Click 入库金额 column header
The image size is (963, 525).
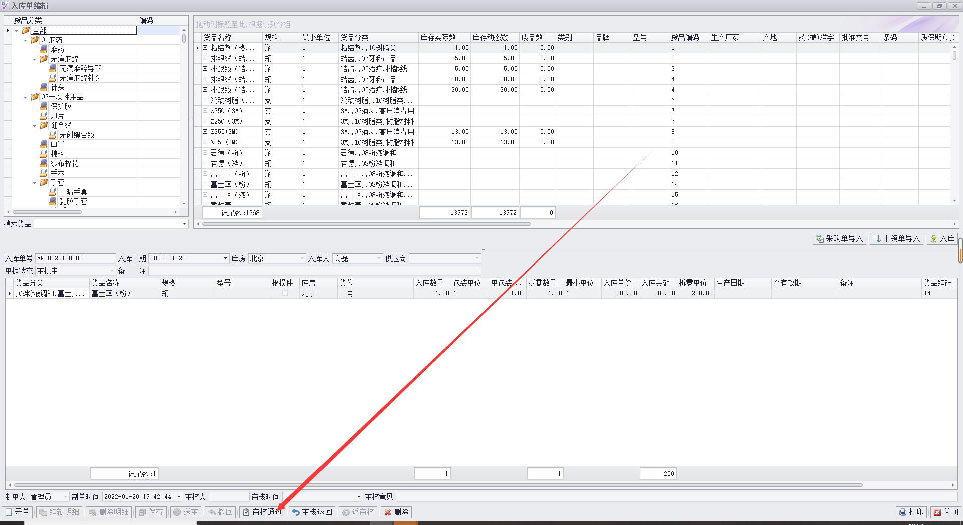click(658, 283)
